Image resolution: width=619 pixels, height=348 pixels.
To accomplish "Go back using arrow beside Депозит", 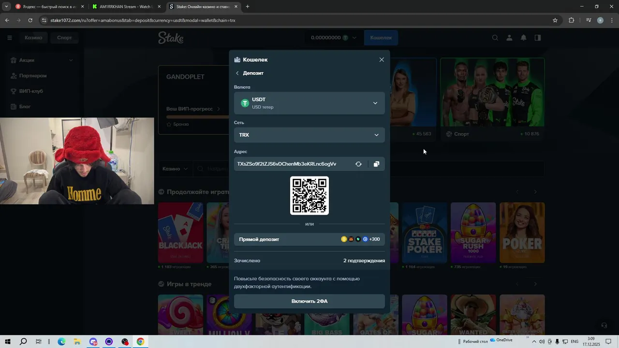I will [x=237, y=73].
